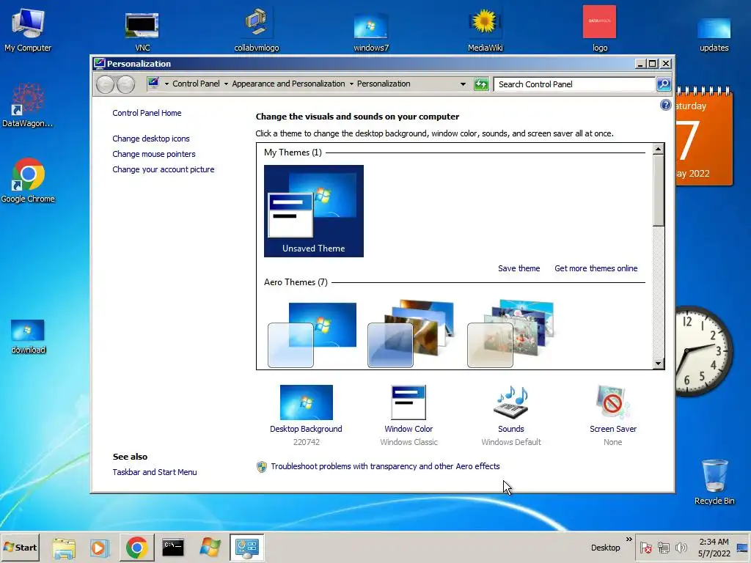The width and height of the screenshot is (751, 563).
Task: Expand the address bar history dropdown arrow
Action: coord(463,84)
